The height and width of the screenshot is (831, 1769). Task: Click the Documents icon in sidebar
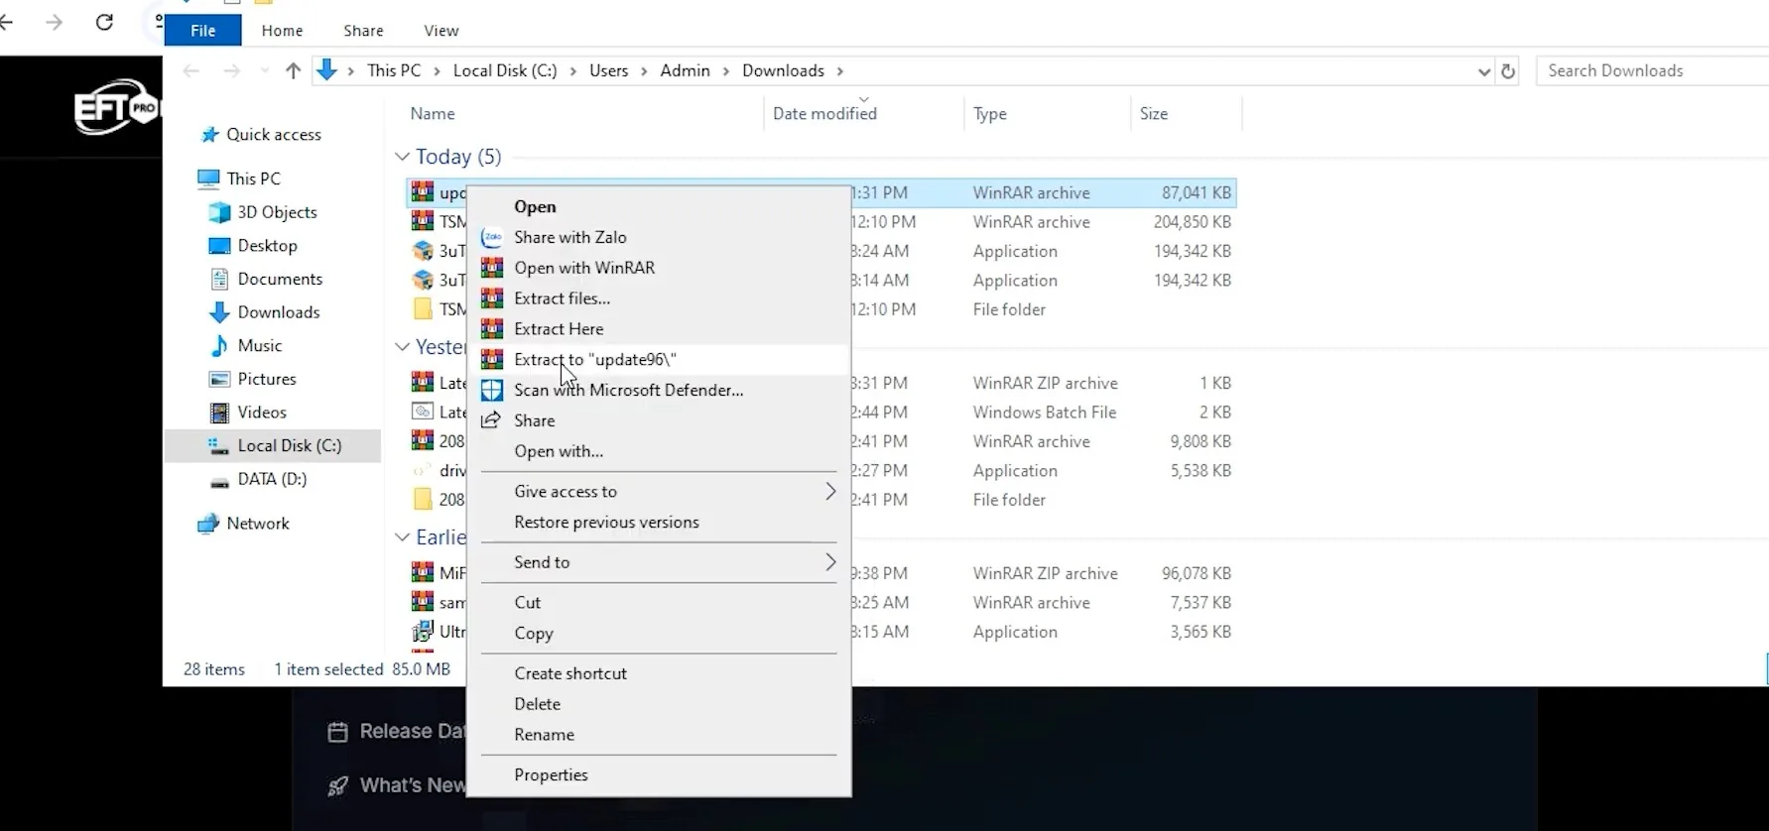coord(219,280)
